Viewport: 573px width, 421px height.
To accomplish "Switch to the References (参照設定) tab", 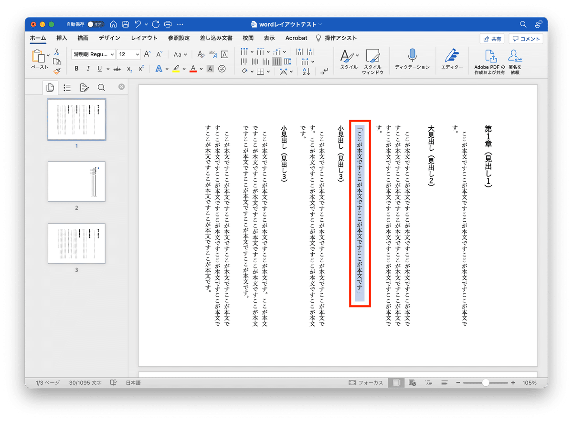I will (x=179, y=38).
